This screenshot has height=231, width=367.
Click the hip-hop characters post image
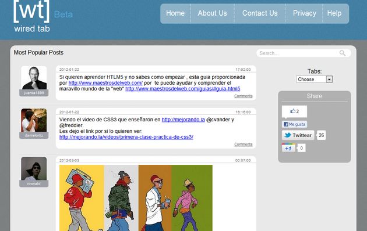(x=136, y=198)
